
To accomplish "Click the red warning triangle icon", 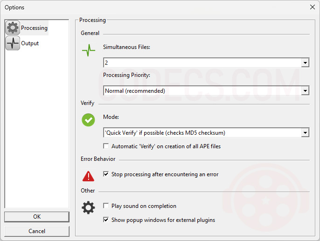I will 88,176.
